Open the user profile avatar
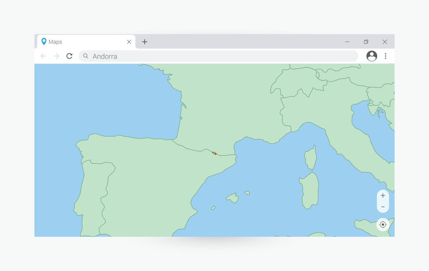 click(372, 56)
